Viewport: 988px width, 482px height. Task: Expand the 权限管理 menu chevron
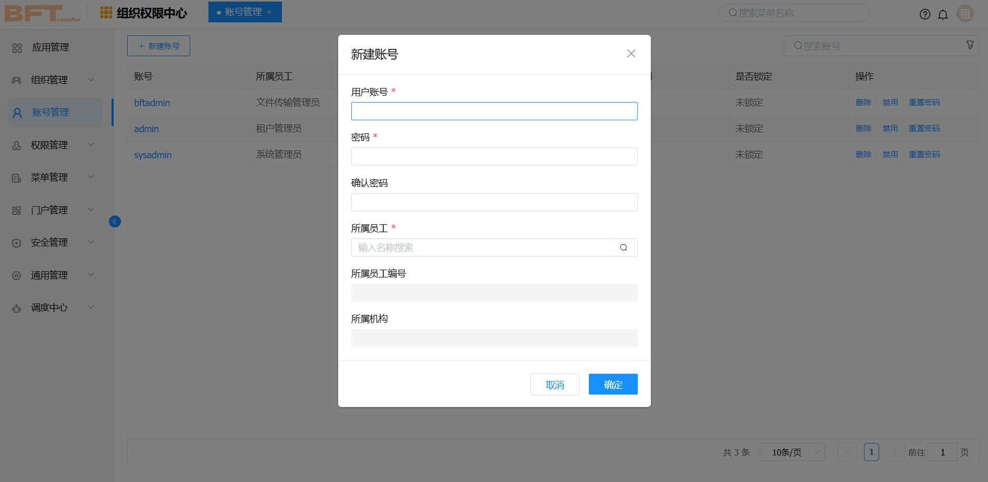coord(92,145)
